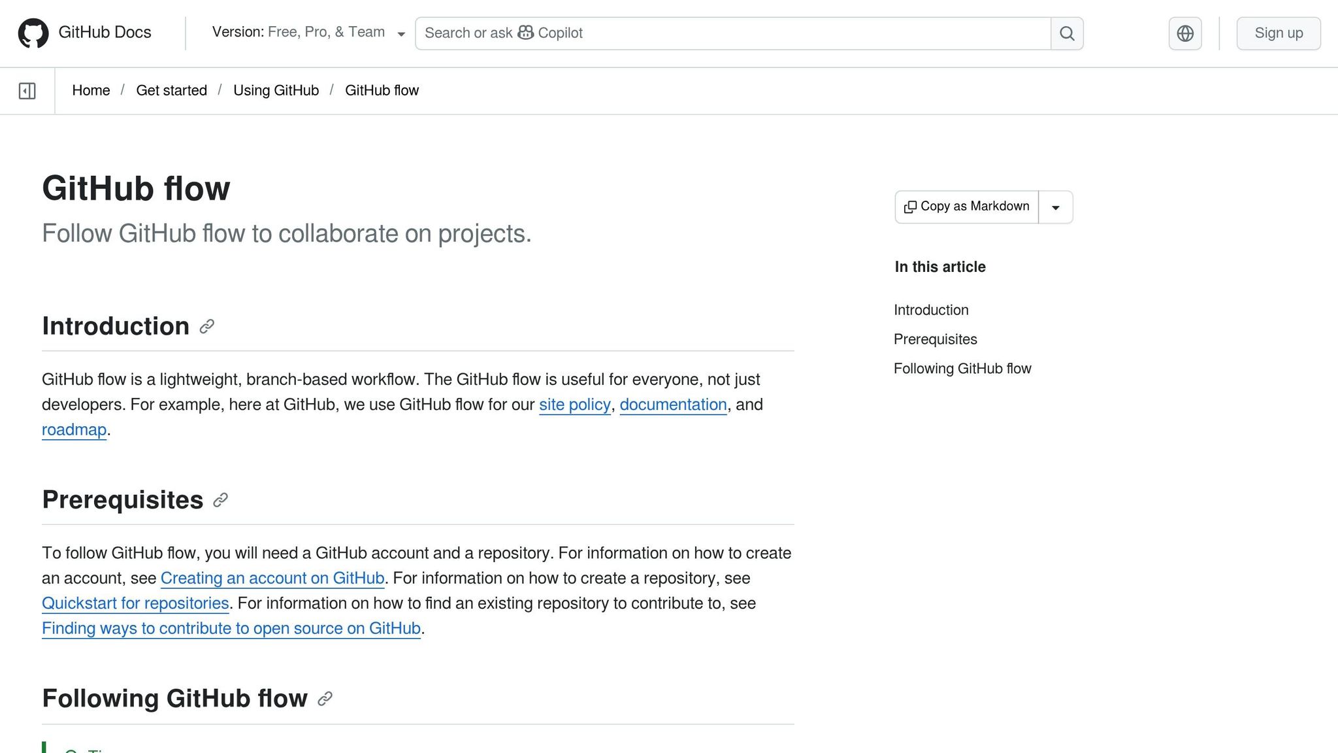The height and width of the screenshot is (753, 1338).
Task: Open Finding ways to contribute link
Action: 231,628
